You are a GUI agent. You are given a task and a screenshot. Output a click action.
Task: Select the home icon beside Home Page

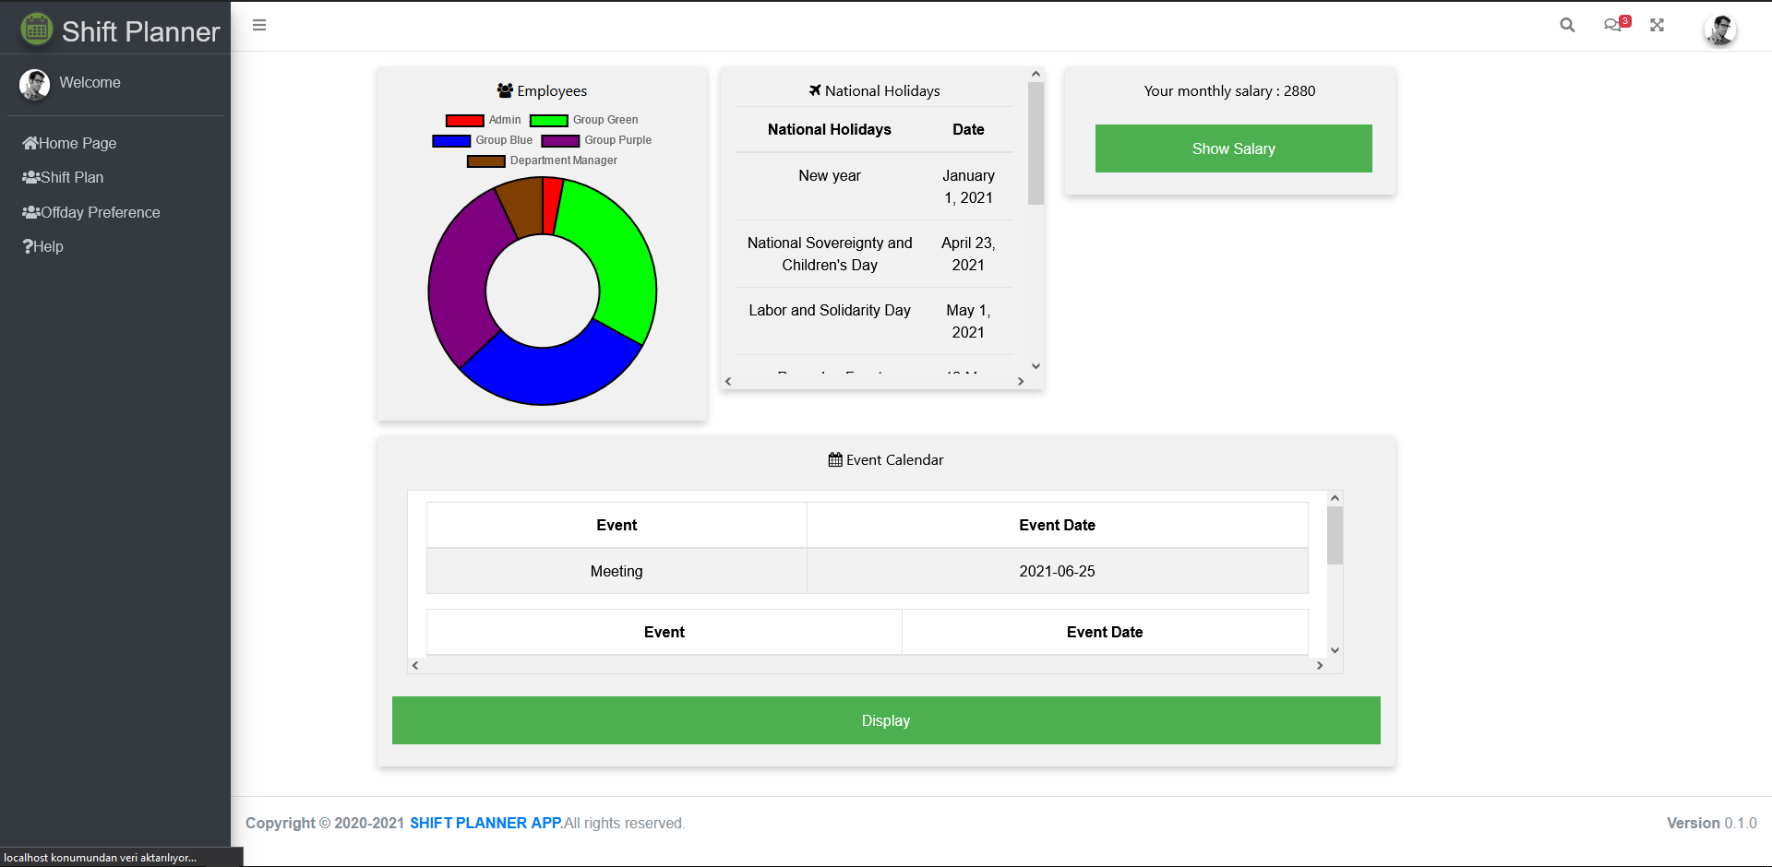pyautogui.click(x=30, y=143)
